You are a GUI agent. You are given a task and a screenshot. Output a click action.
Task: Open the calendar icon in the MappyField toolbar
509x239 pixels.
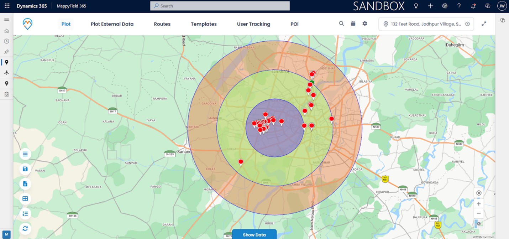pos(353,24)
